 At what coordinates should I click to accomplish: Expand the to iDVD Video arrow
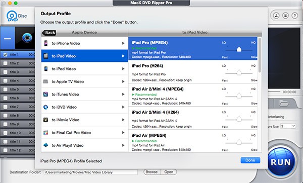pyautogui.click(x=123, y=107)
